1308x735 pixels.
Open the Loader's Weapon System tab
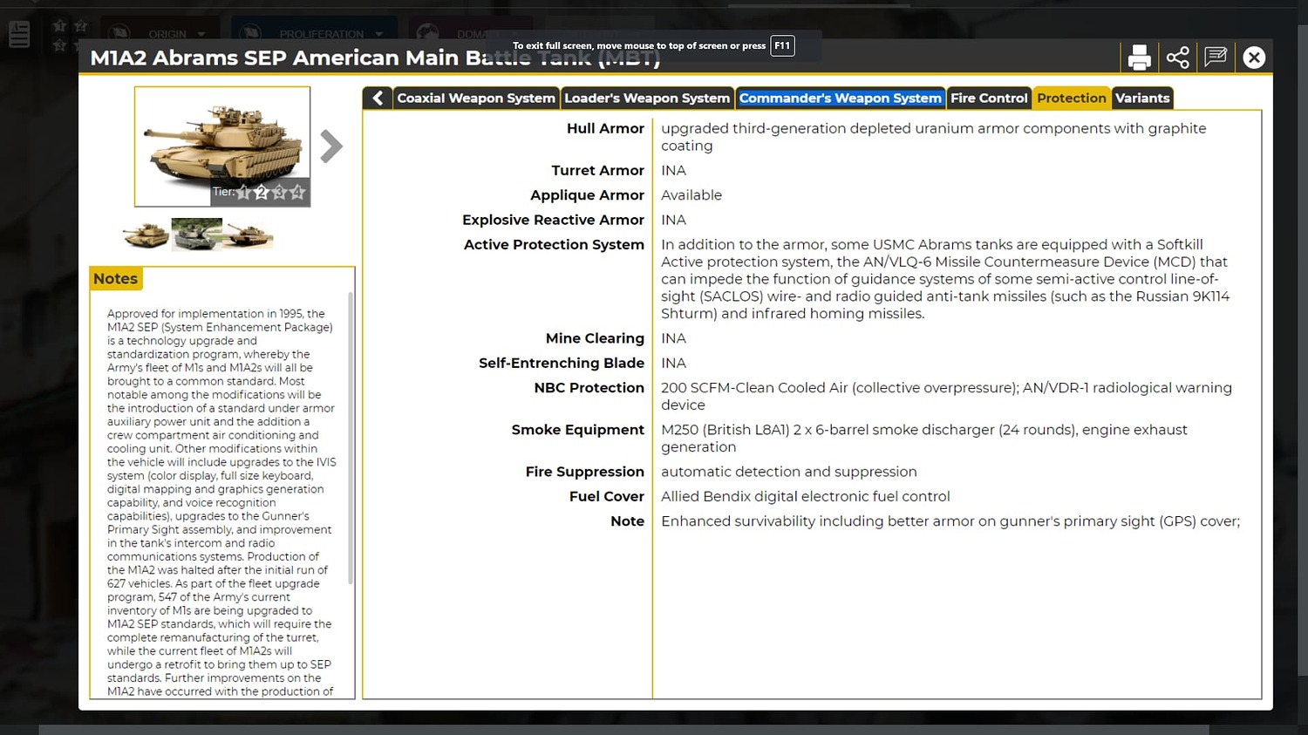[x=646, y=99]
